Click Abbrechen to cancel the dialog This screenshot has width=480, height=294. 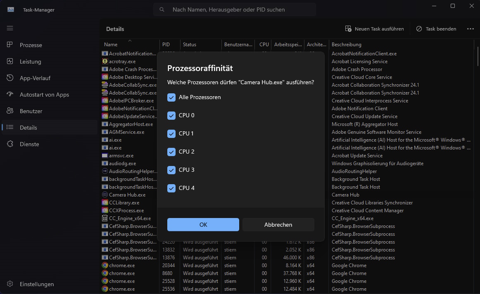click(x=278, y=225)
